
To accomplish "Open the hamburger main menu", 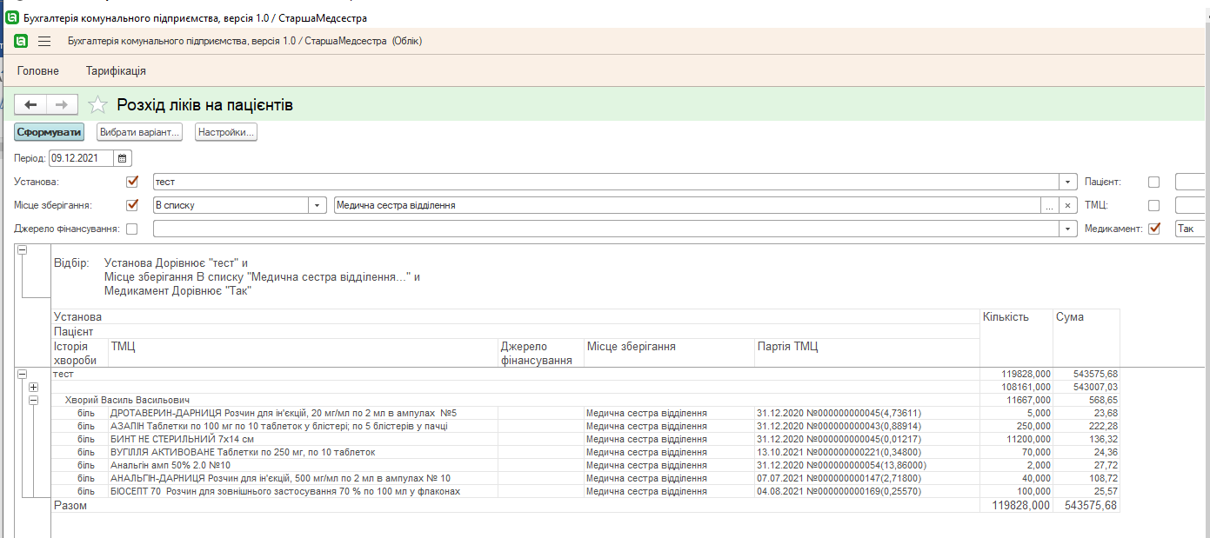I will pyautogui.click(x=44, y=41).
